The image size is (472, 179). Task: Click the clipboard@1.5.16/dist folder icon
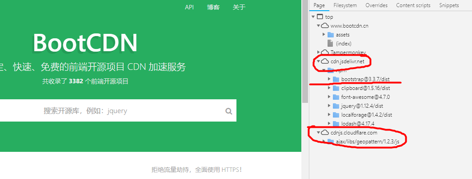pos(336,88)
